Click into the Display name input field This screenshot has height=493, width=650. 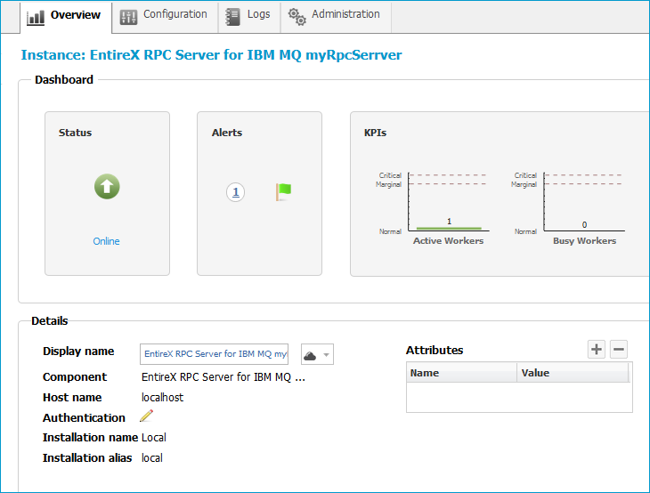coord(214,354)
